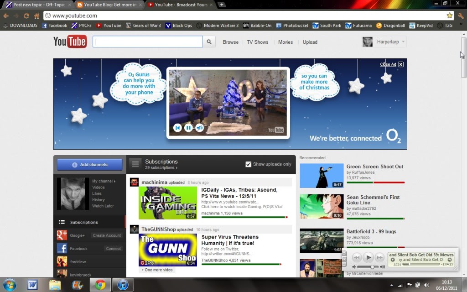Pause the O2 ad video

(x=188, y=128)
